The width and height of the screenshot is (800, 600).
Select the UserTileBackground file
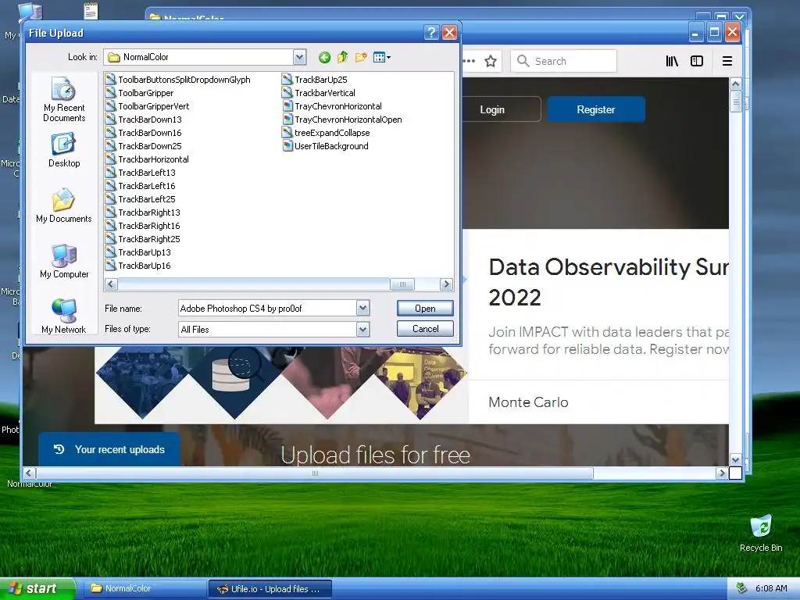pos(326,146)
